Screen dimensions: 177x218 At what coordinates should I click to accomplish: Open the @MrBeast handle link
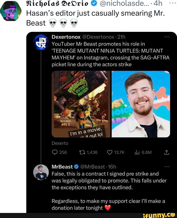92,167
